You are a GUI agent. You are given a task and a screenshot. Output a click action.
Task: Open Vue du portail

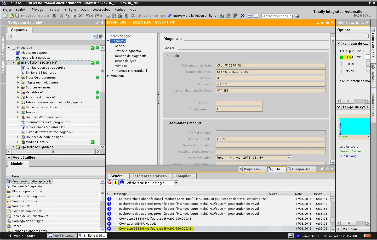(24, 236)
